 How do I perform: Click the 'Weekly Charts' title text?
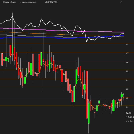tap(9, 2)
